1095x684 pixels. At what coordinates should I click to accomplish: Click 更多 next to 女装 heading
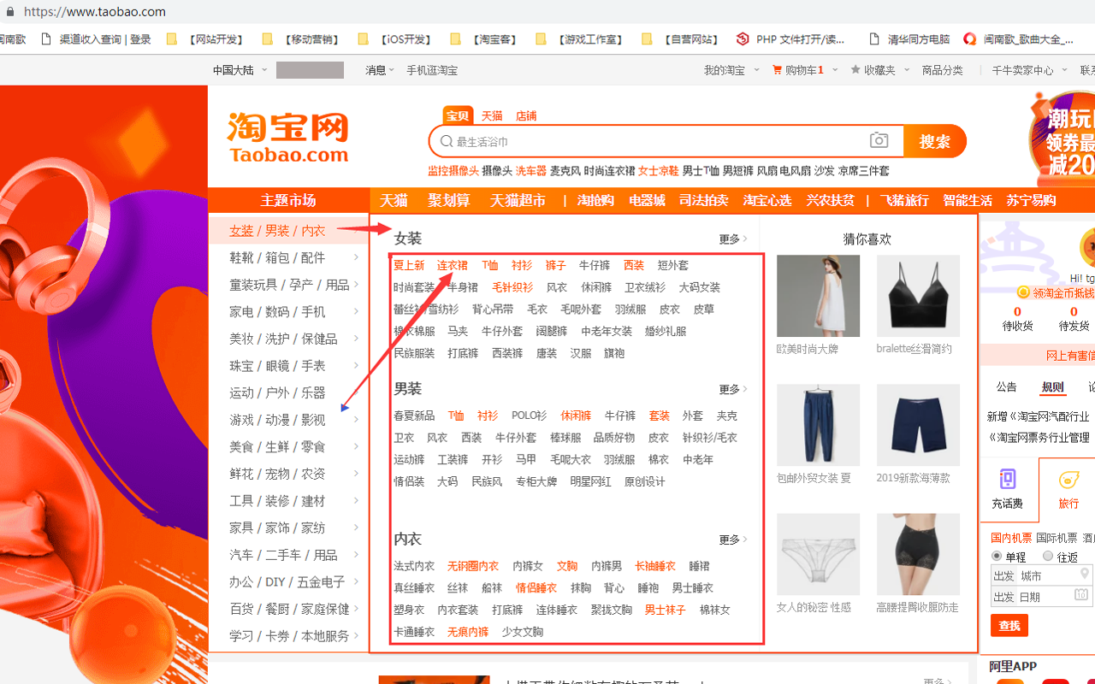point(733,239)
